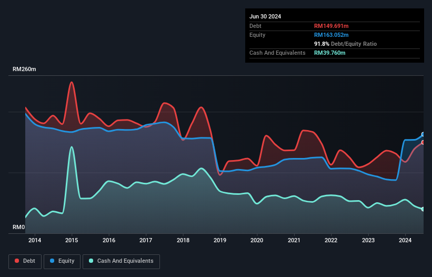Click the Equity row label in tooltip
The image size is (432, 277).
click(x=257, y=35)
